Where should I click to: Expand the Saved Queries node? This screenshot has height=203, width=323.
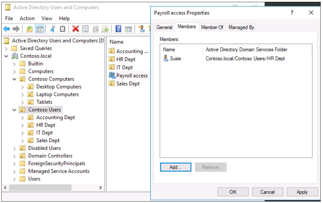click(6, 48)
